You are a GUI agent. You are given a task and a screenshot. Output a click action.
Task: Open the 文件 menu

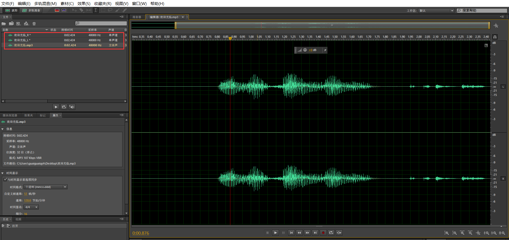point(8,3)
